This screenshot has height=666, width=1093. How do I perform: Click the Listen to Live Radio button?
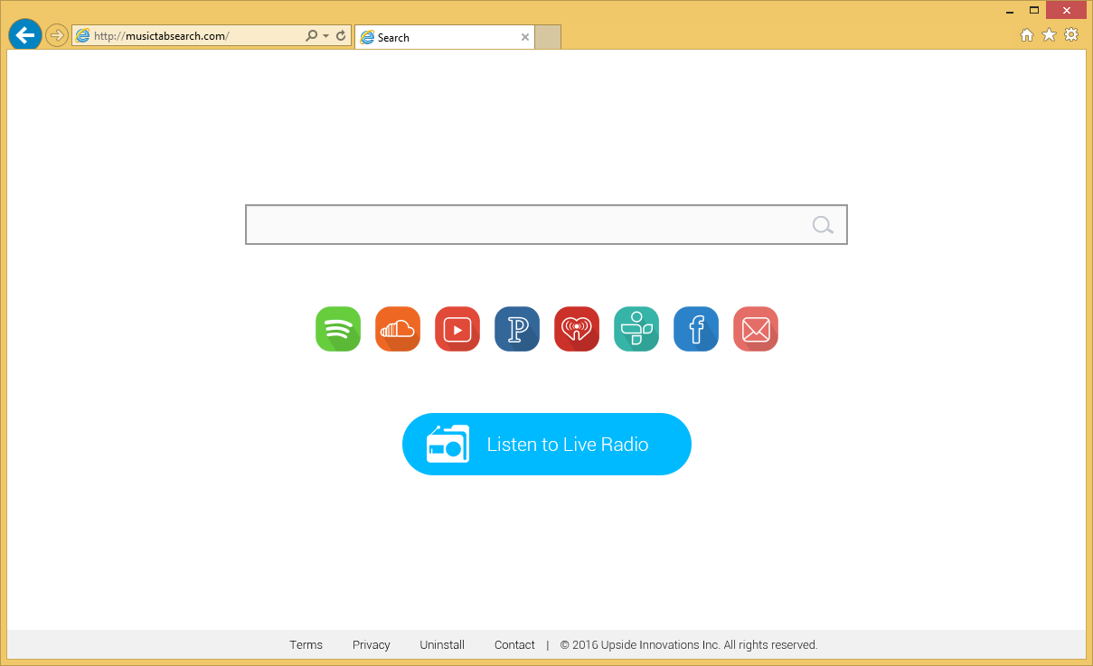(547, 444)
